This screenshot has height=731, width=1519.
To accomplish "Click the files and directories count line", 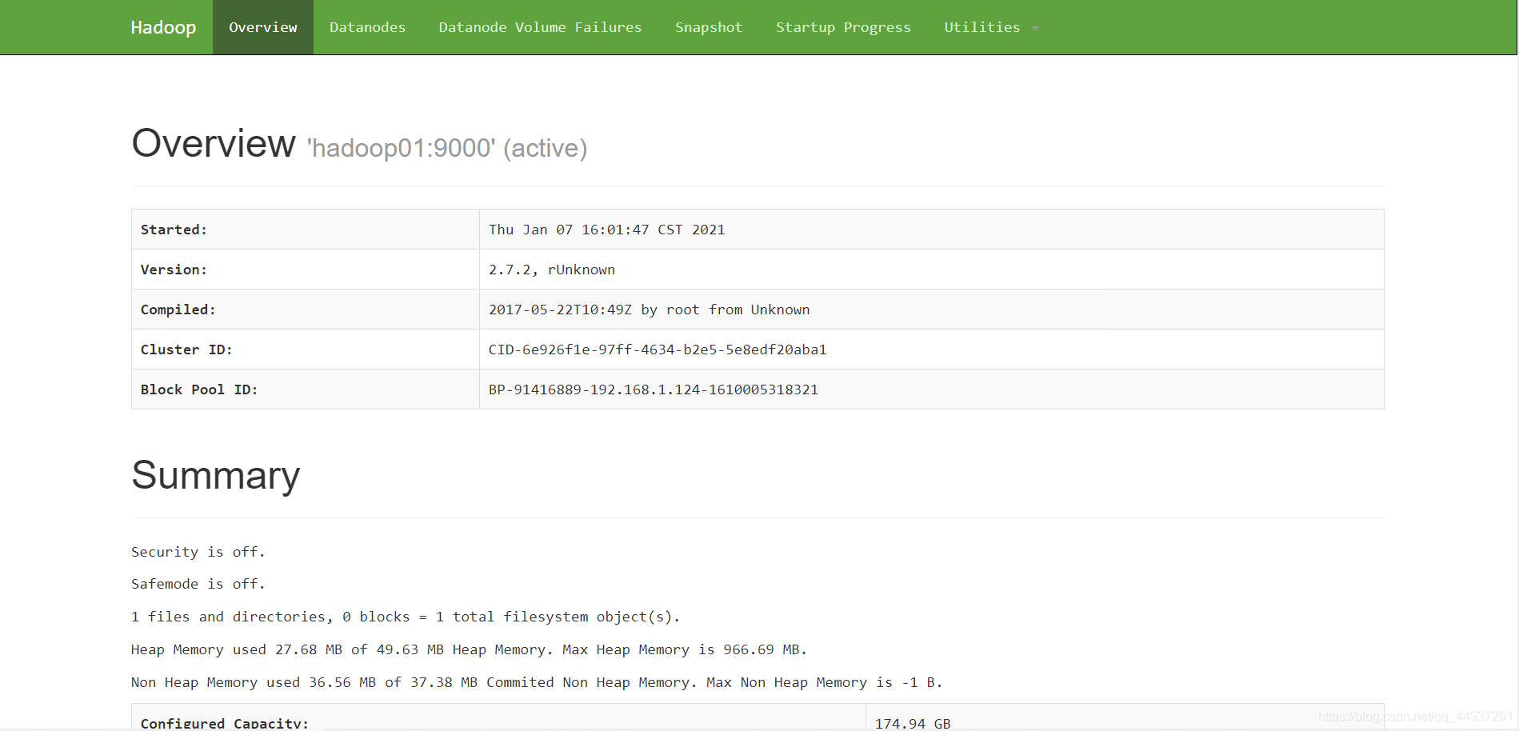I will (x=406, y=617).
